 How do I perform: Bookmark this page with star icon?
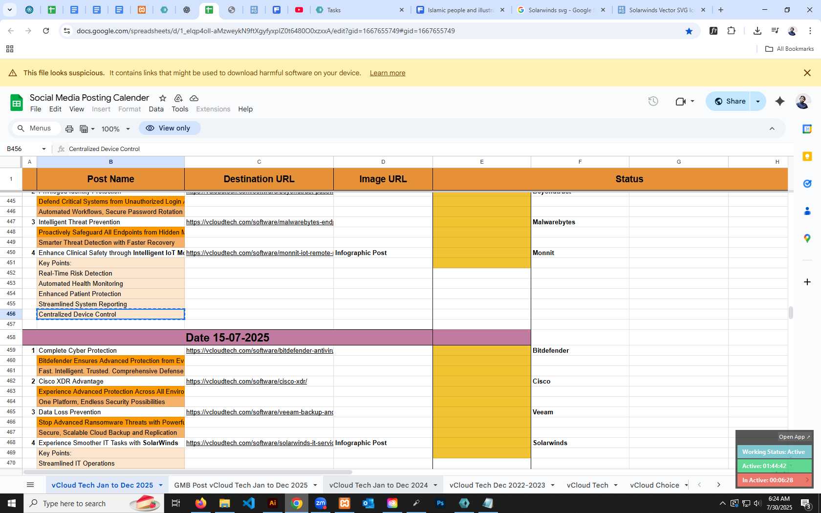[689, 31]
